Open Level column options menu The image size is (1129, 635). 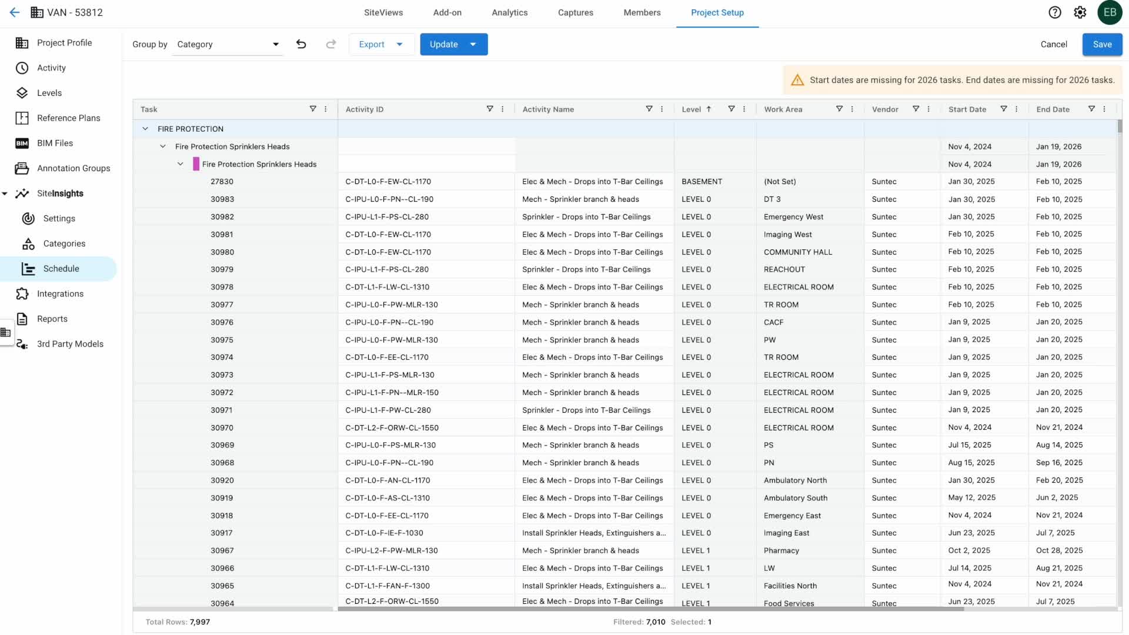tap(744, 109)
